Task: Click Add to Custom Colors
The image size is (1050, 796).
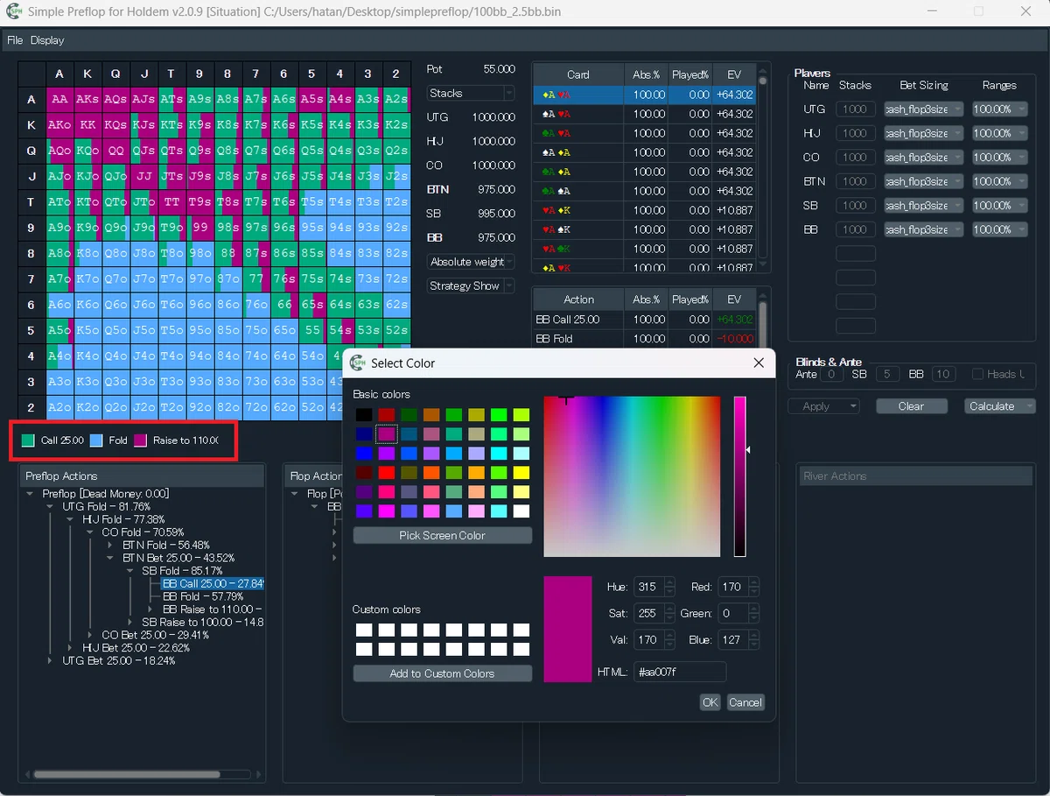Action: click(442, 673)
